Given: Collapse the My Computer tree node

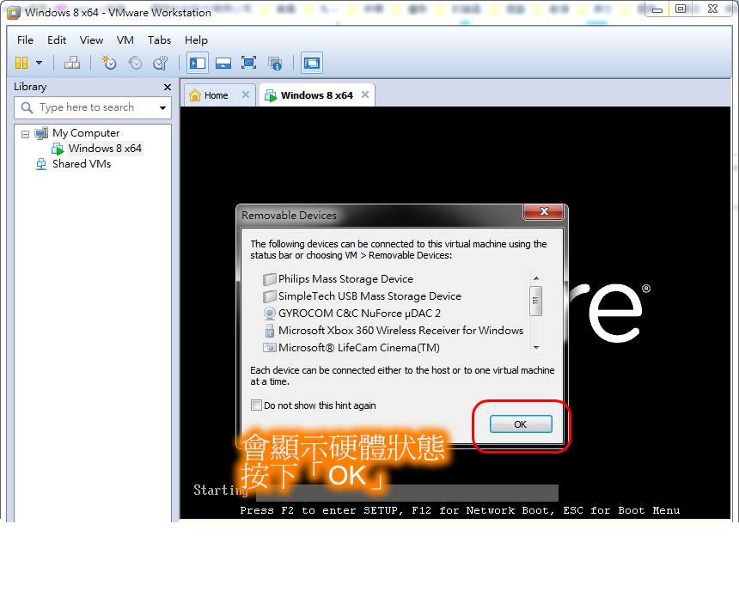Looking at the screenshot, I should pos(26,134).
